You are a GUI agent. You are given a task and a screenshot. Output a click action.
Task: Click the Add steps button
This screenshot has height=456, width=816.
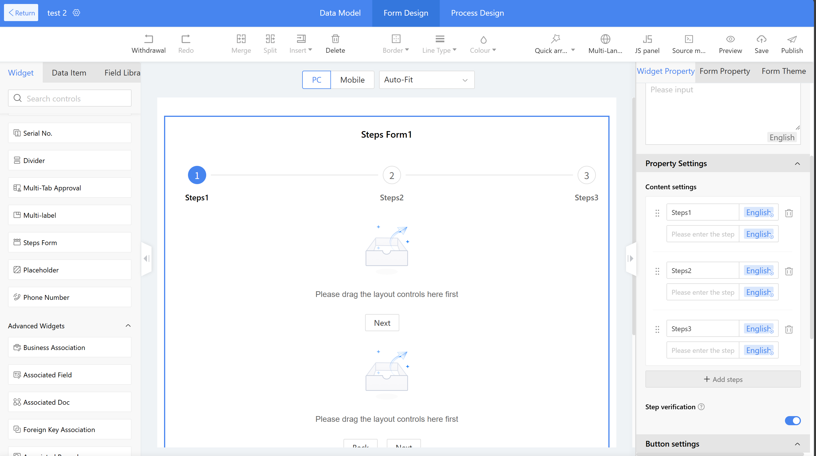click(723, 379)
